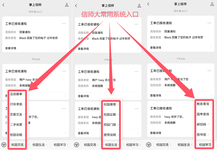Screen dimensions: 217x150
Task: Open more options on middle screen's haxy 关注 card
Action: coord(136,72)
